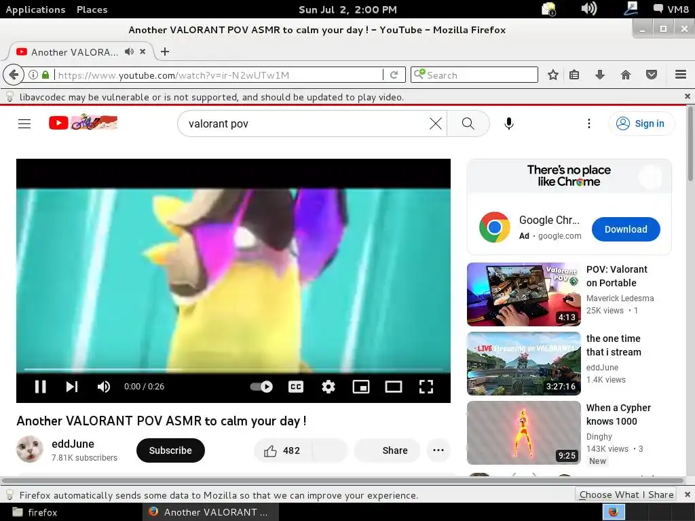Open Firefox downloads arrow
This screenshot has width=695, height=521.
pyautogui.click(x=600, y=75)
